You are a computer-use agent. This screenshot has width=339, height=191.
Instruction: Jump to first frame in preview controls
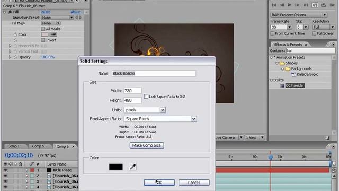point(274,5)
